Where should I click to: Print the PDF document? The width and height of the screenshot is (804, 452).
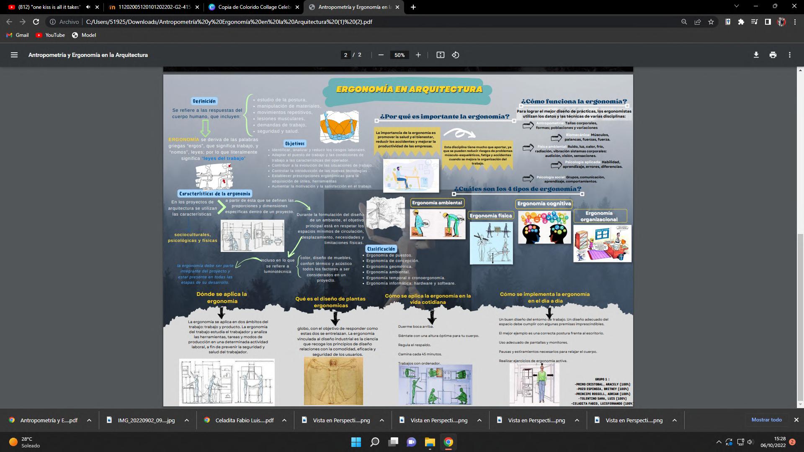click(x=773, y=55)
